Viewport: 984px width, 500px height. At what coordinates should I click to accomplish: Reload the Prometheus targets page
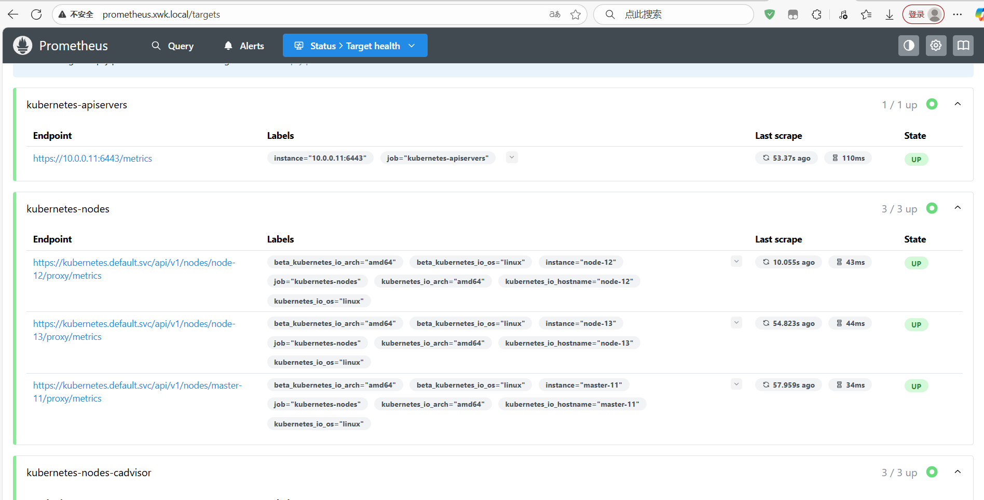[x=36, y=15]
